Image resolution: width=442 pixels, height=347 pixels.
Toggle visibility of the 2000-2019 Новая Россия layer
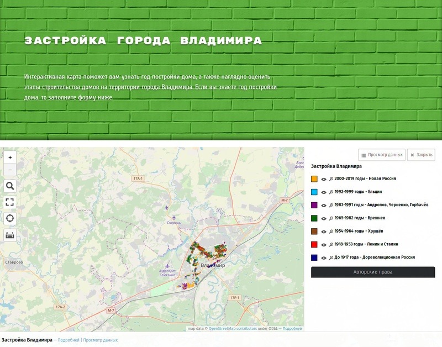pos(323,178)
